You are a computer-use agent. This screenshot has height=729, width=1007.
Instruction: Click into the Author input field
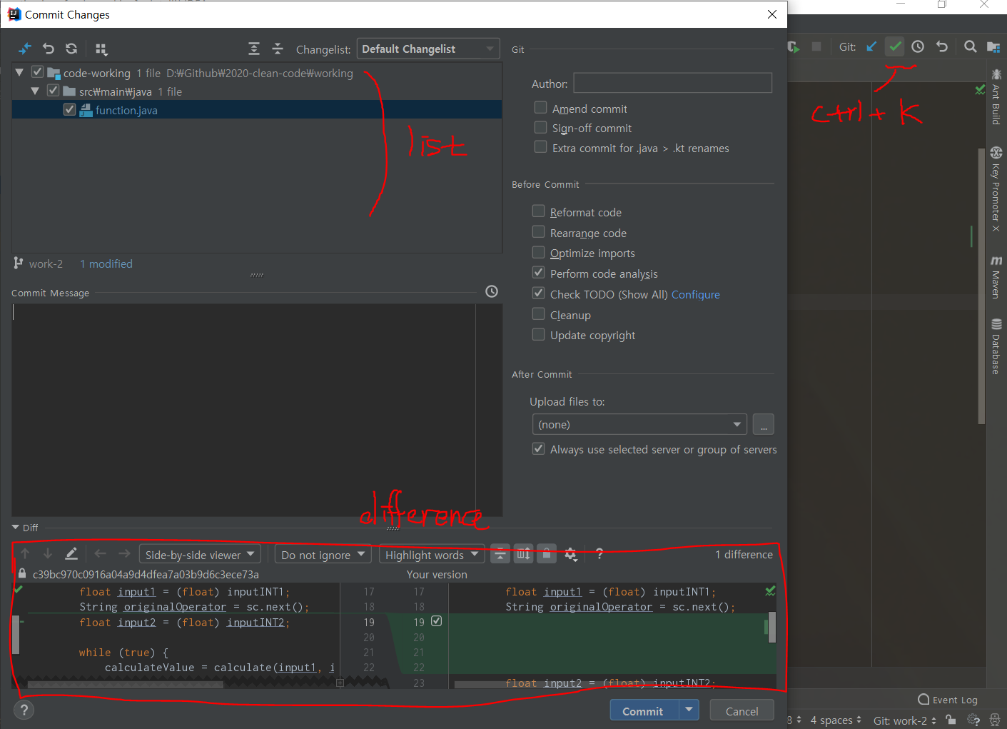[x=672, y=83]
